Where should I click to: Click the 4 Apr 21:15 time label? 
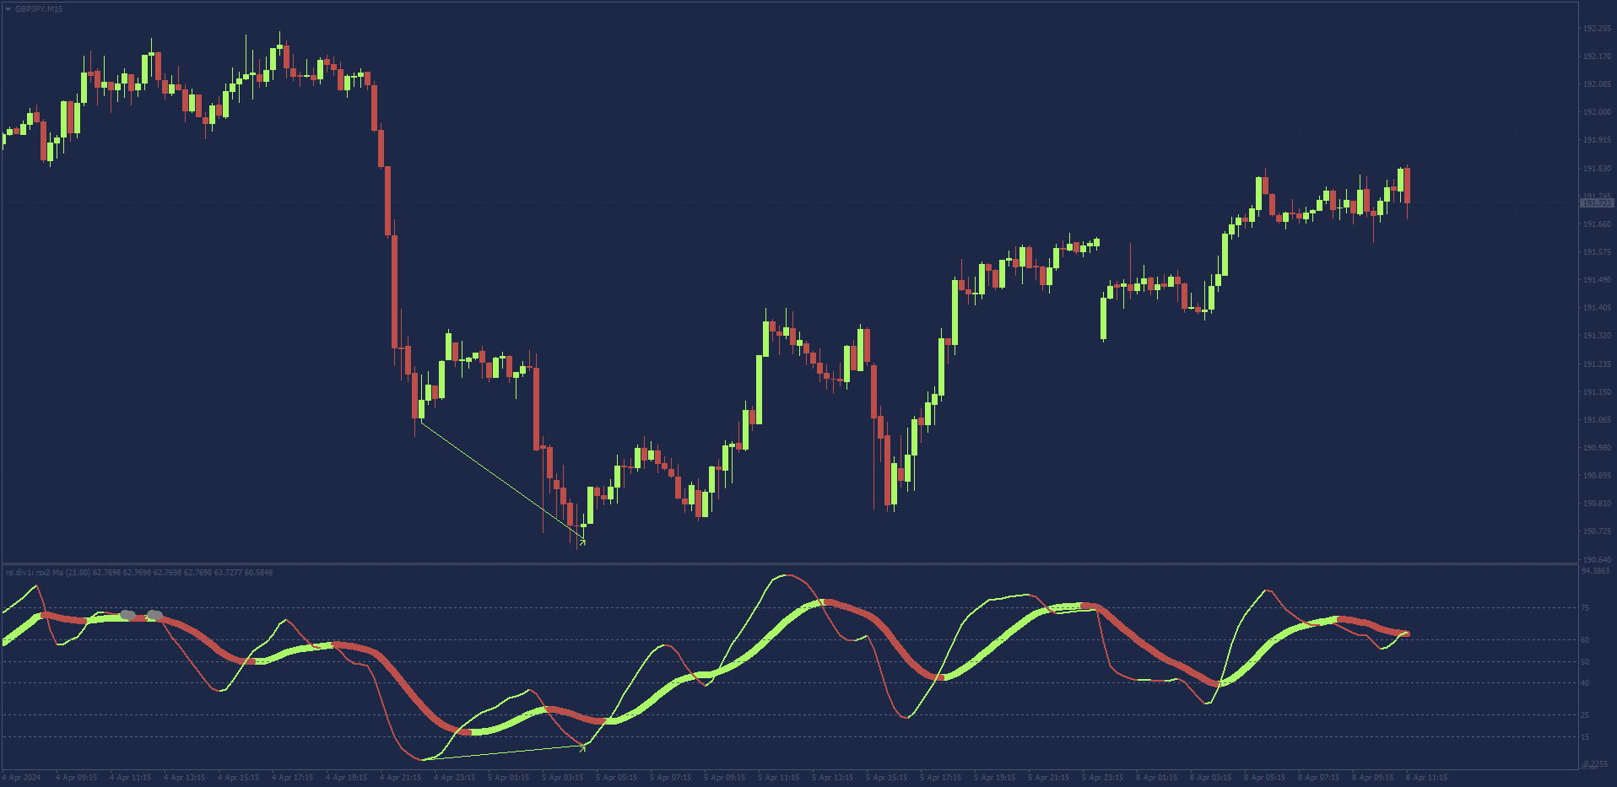coord(400,778)
